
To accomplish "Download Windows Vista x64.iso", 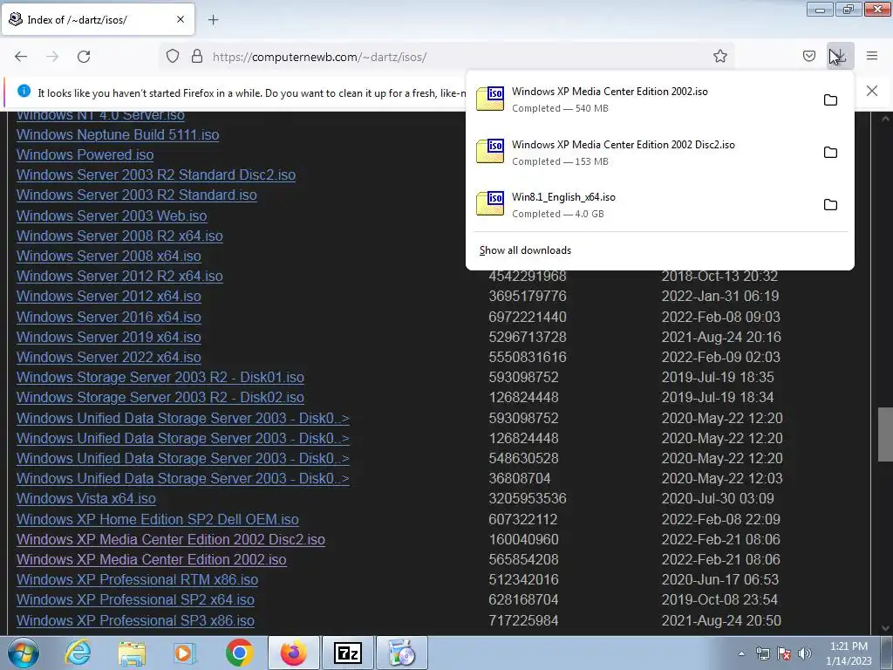I will coord(86,498).
